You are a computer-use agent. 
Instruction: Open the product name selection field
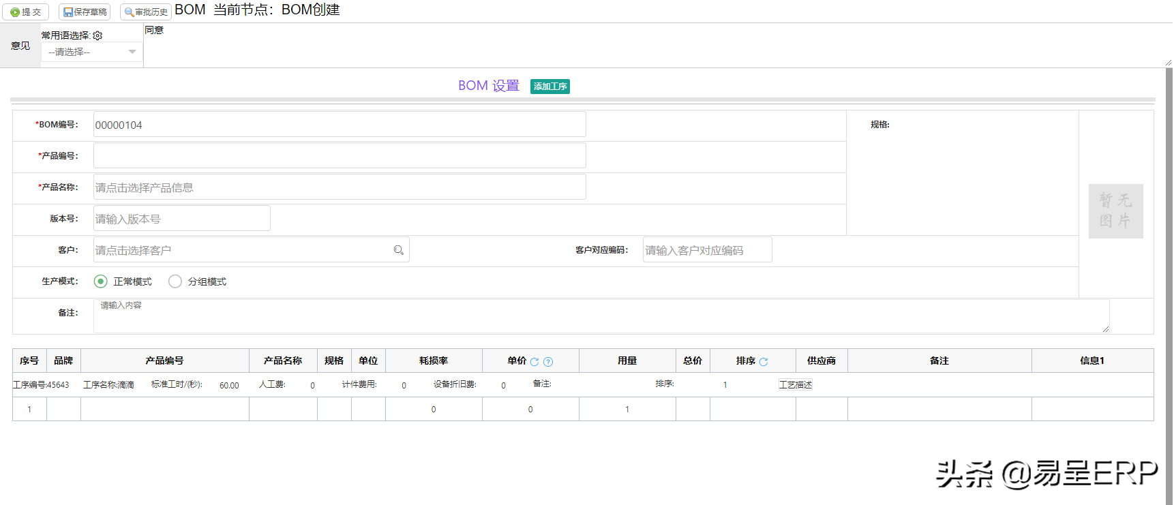coord(339,187)
